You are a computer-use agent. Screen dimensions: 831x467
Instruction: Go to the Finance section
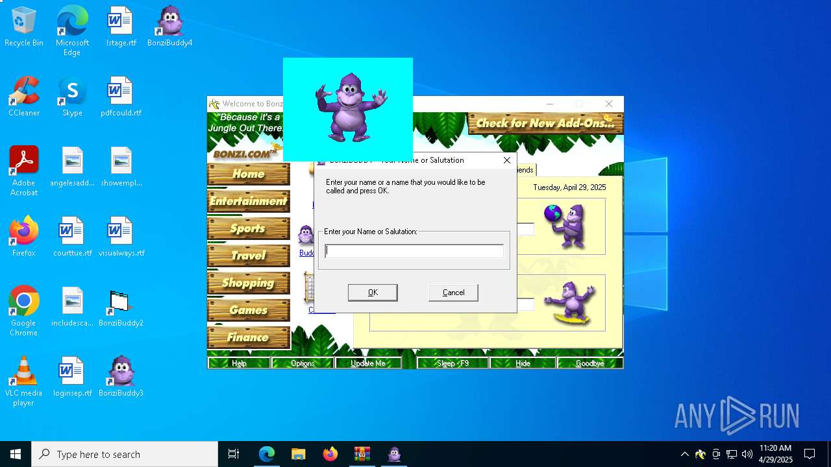[249, 337]
